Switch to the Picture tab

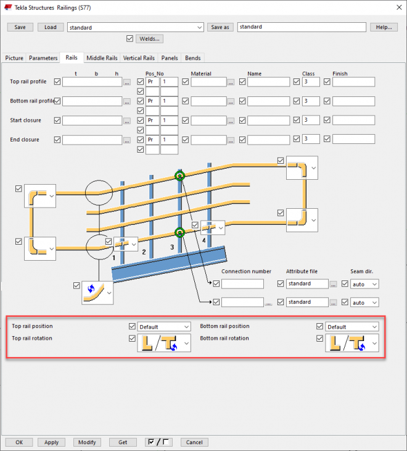point(14,58)
